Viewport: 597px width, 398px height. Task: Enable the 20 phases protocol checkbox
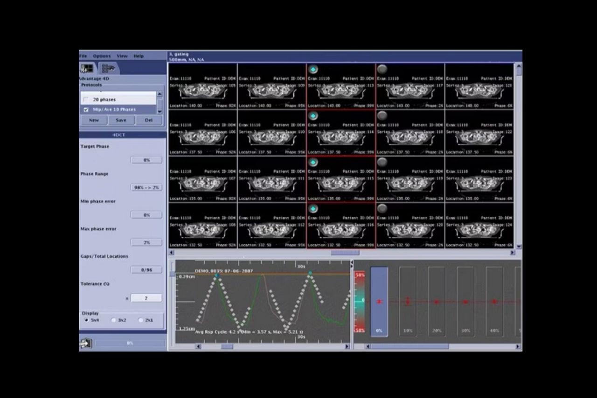[x=86, y=99]
